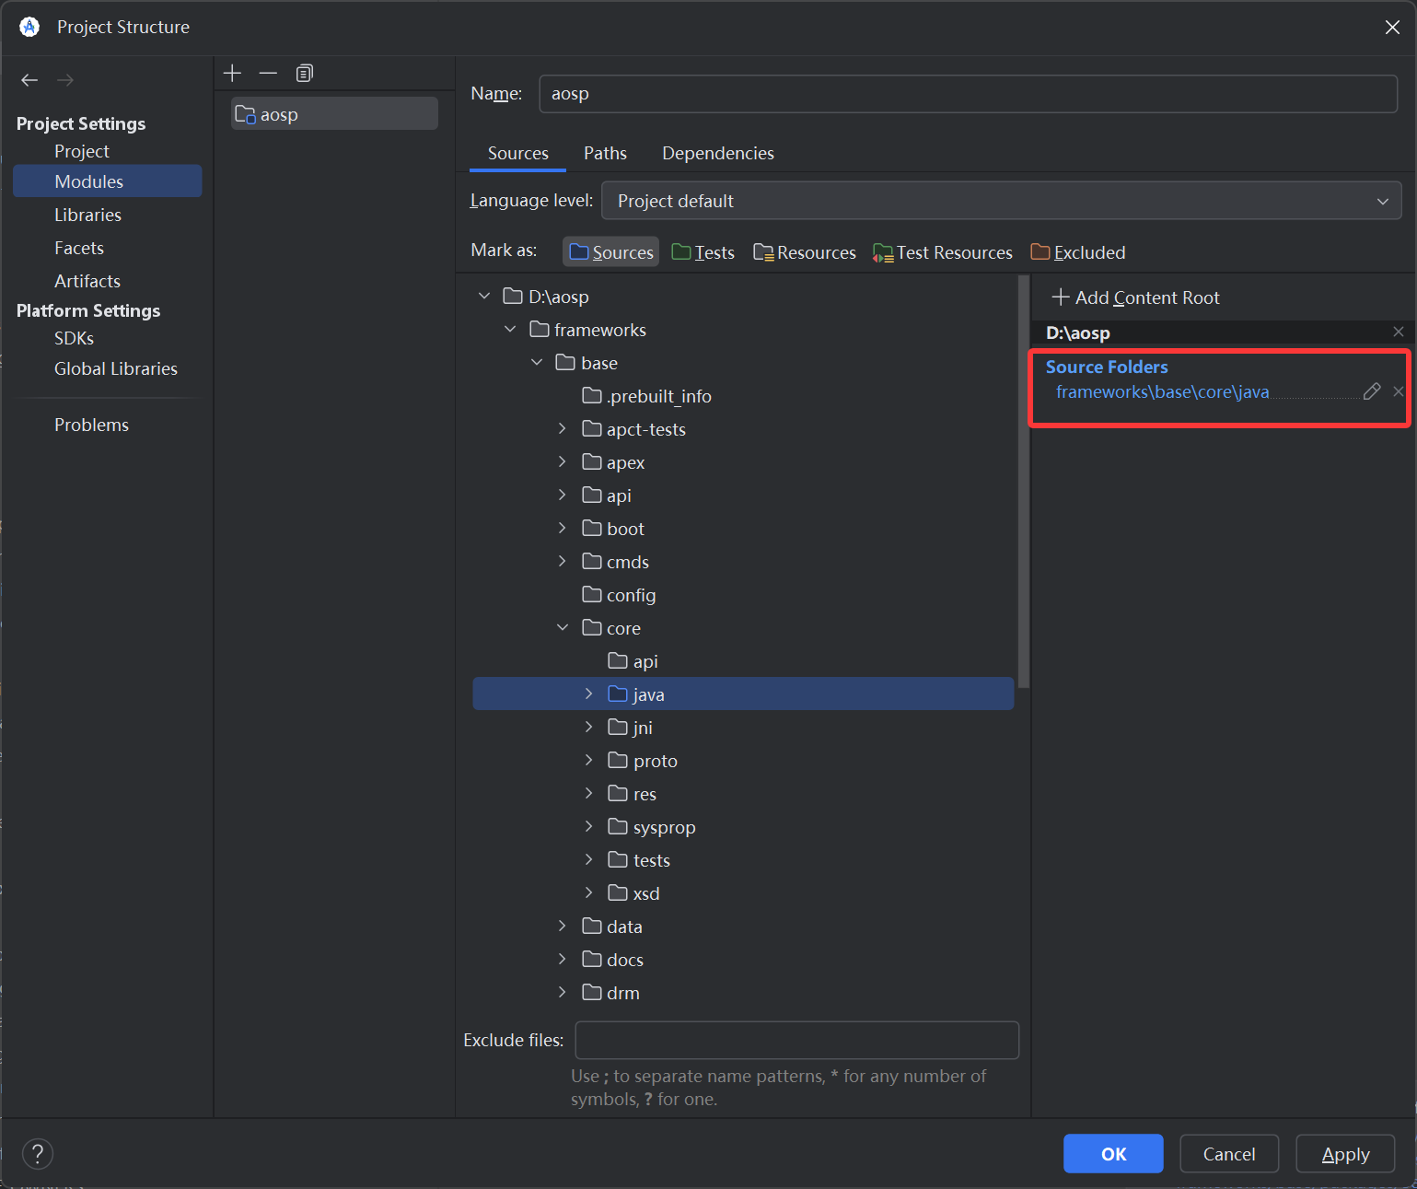Mark selected folder as Sources
This screenshot has height=1189, width=1417.
click(611, 251)
